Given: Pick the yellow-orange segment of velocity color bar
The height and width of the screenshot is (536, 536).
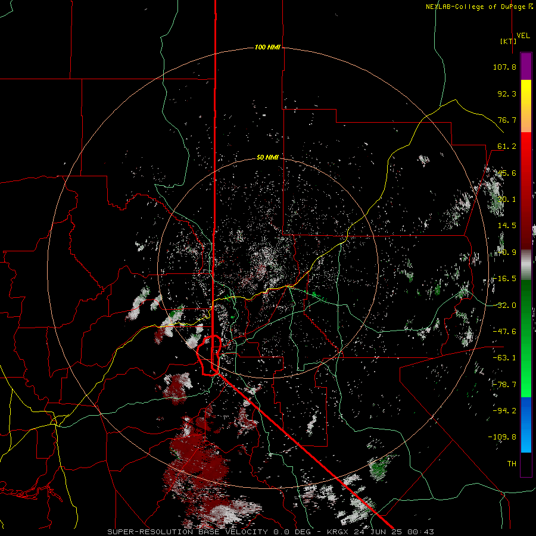Looking at the screenshot, I should 526,106.
